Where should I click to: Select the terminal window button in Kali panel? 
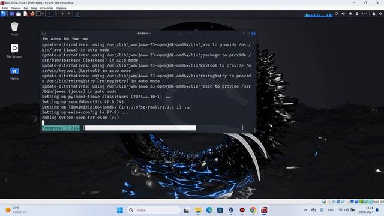pos(77,14)
